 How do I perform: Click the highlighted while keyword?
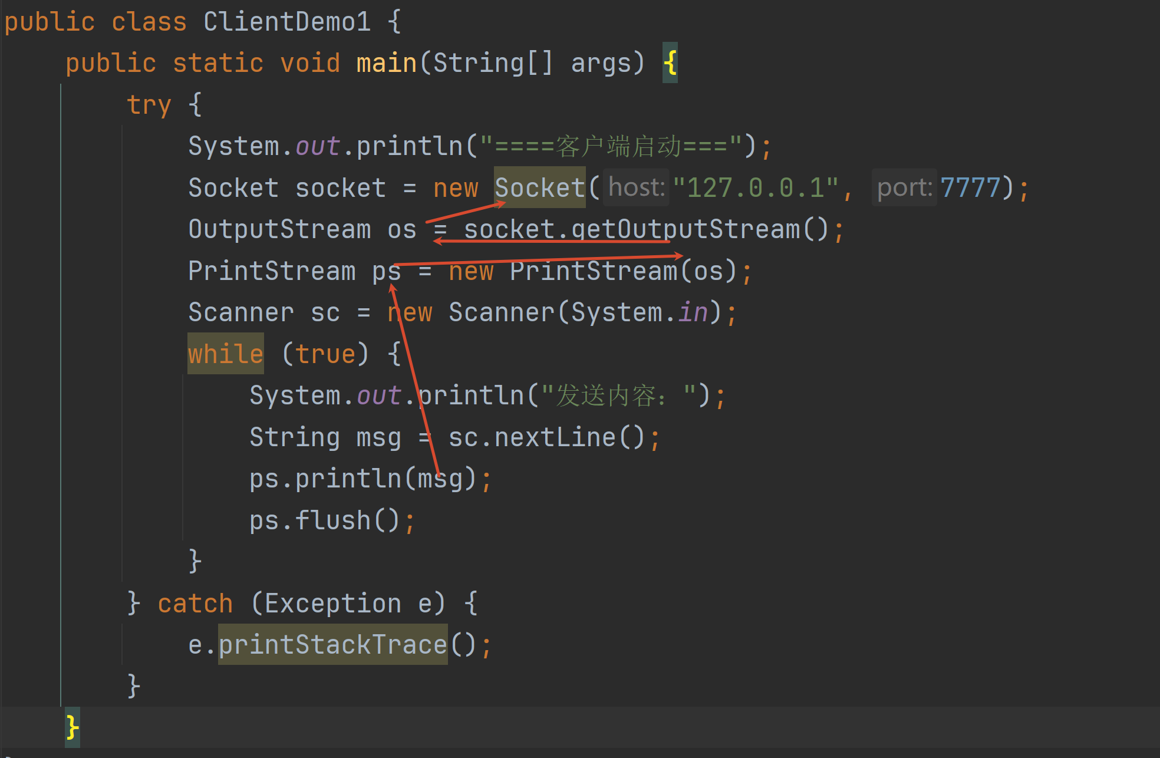(x=225, y=354)
